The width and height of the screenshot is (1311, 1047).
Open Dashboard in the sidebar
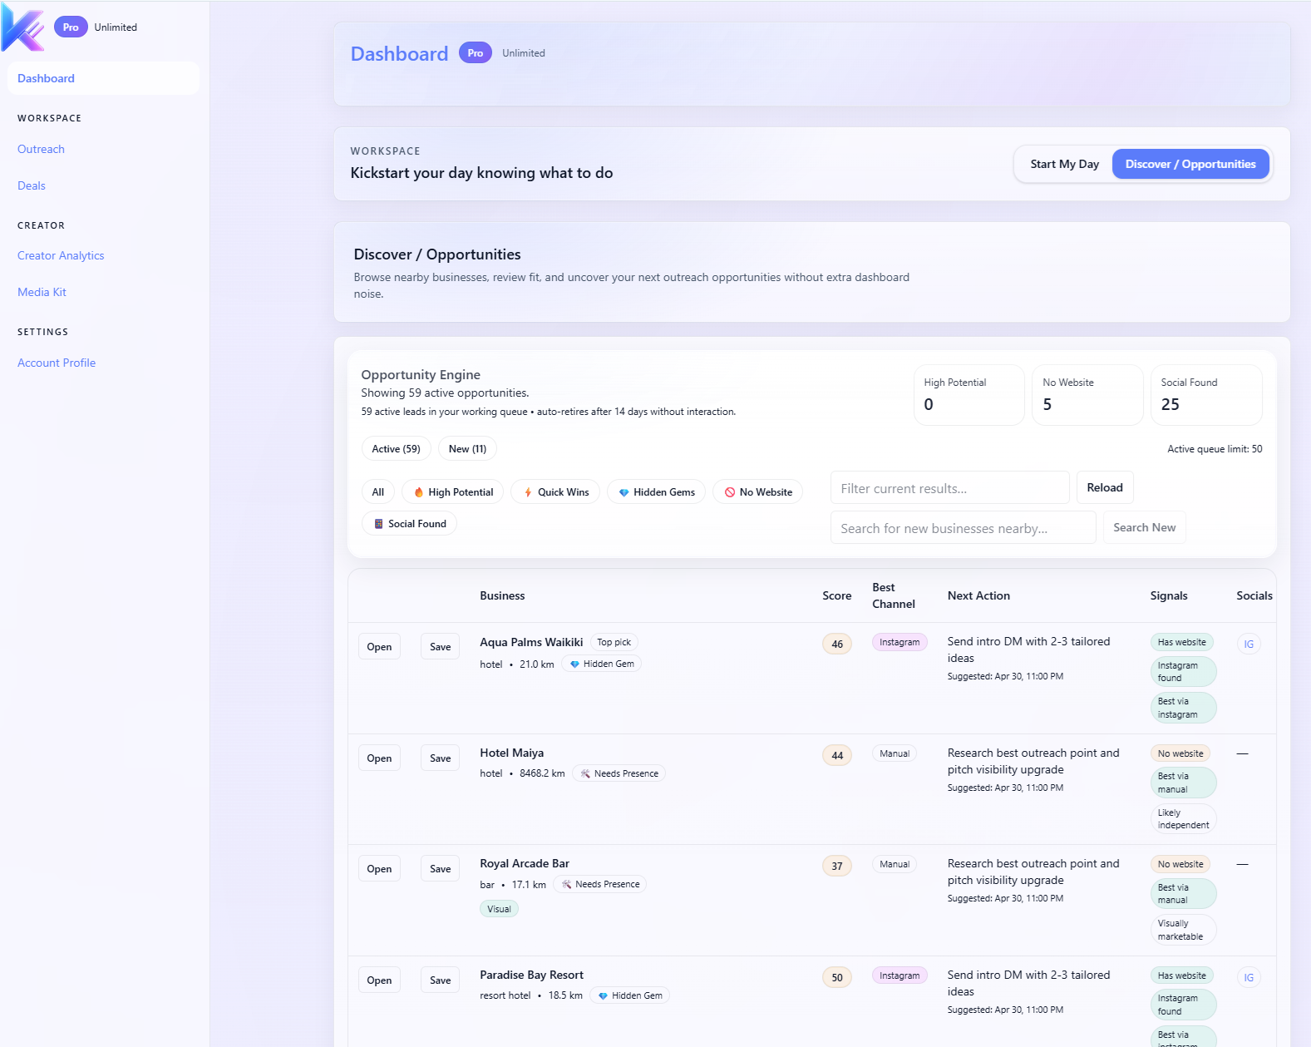tap(103, 78)
